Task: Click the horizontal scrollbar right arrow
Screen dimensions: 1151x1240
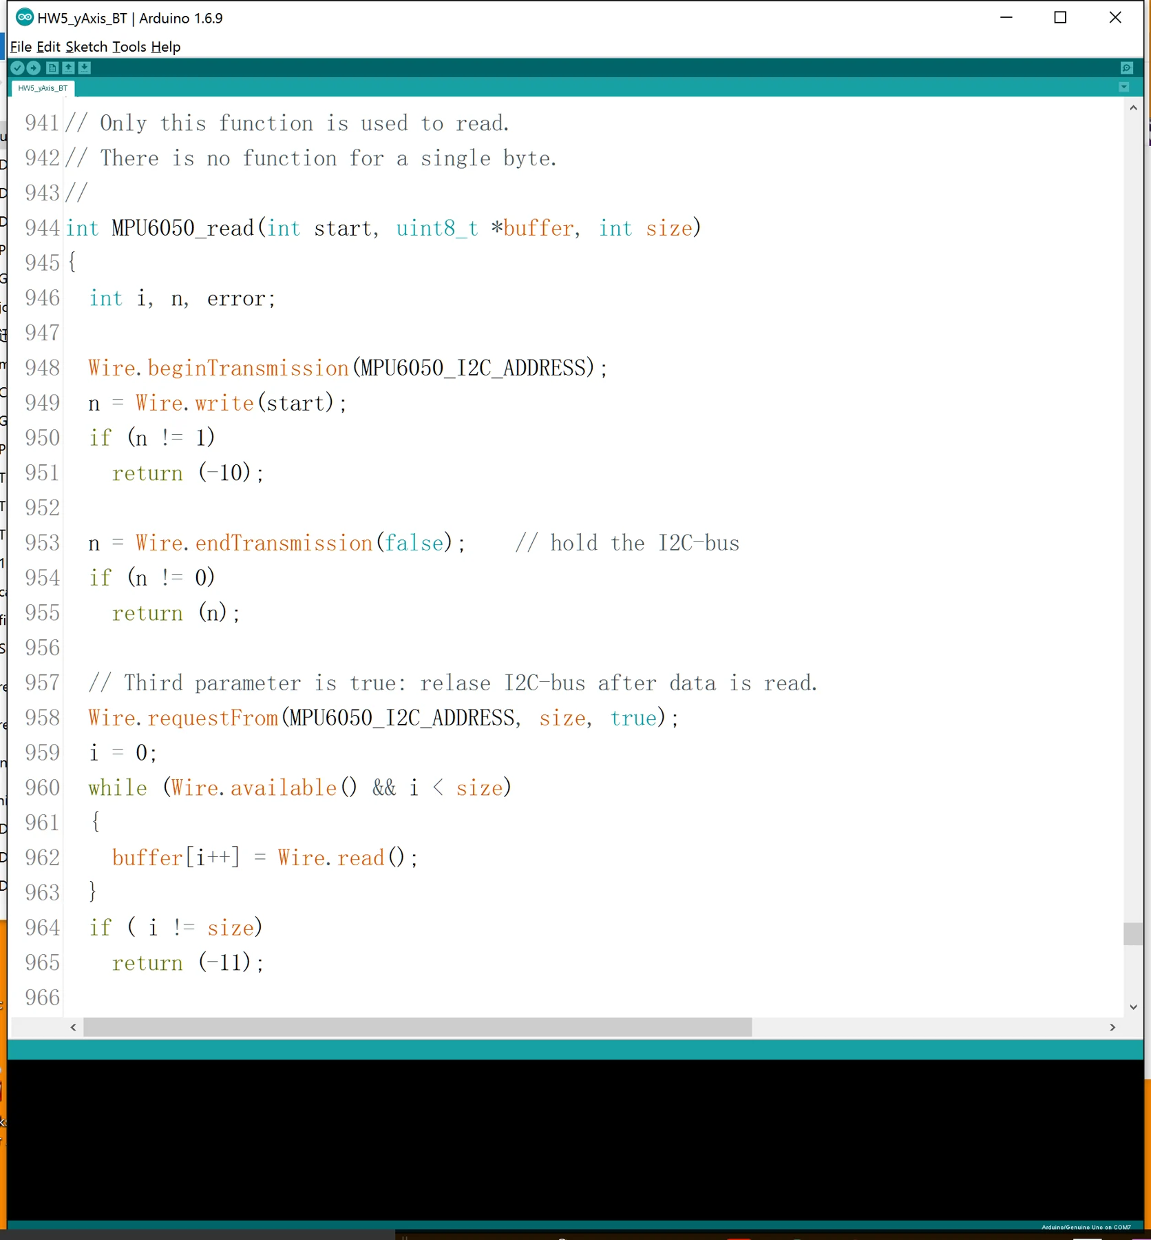Action: click(x=1112, y=1027)
